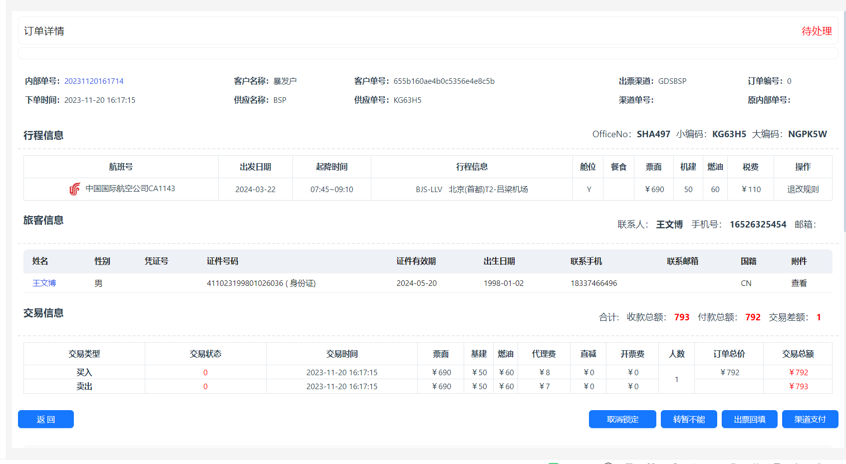The width and height of the screenshot is (846, 464).
Task: Click 查看 attachment link for passenger
Action: click(799, 283)
